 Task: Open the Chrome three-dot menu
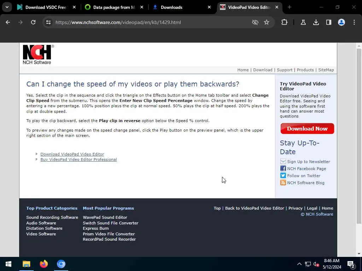354,22
